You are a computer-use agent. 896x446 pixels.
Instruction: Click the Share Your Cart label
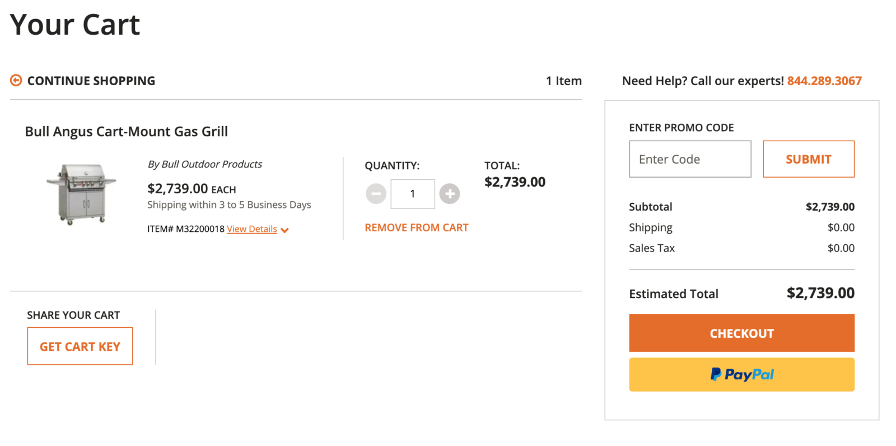73,315
